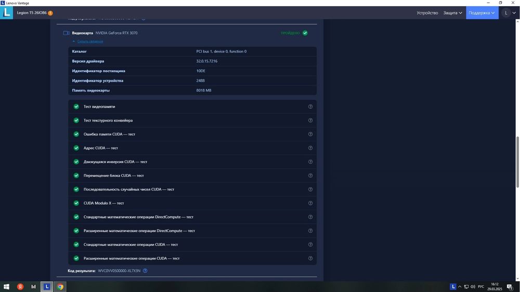Open the volume control in system tray
The image size is (520, 292).
pos(473,287)
